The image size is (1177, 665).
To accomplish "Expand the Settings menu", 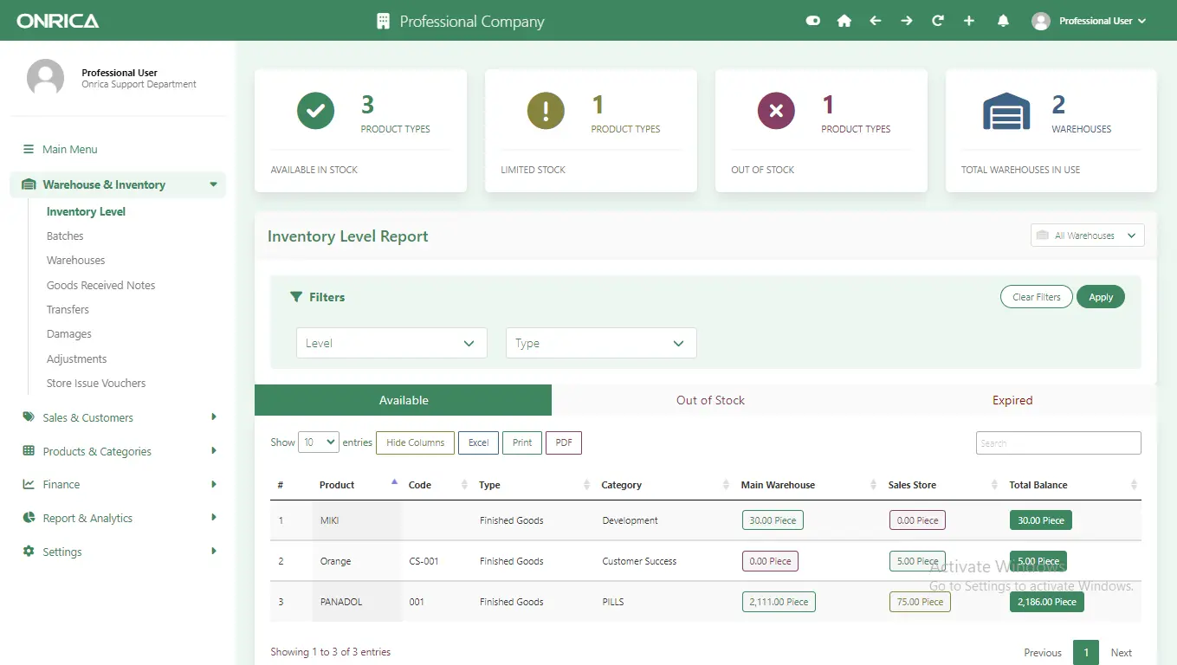I will 118,552.
